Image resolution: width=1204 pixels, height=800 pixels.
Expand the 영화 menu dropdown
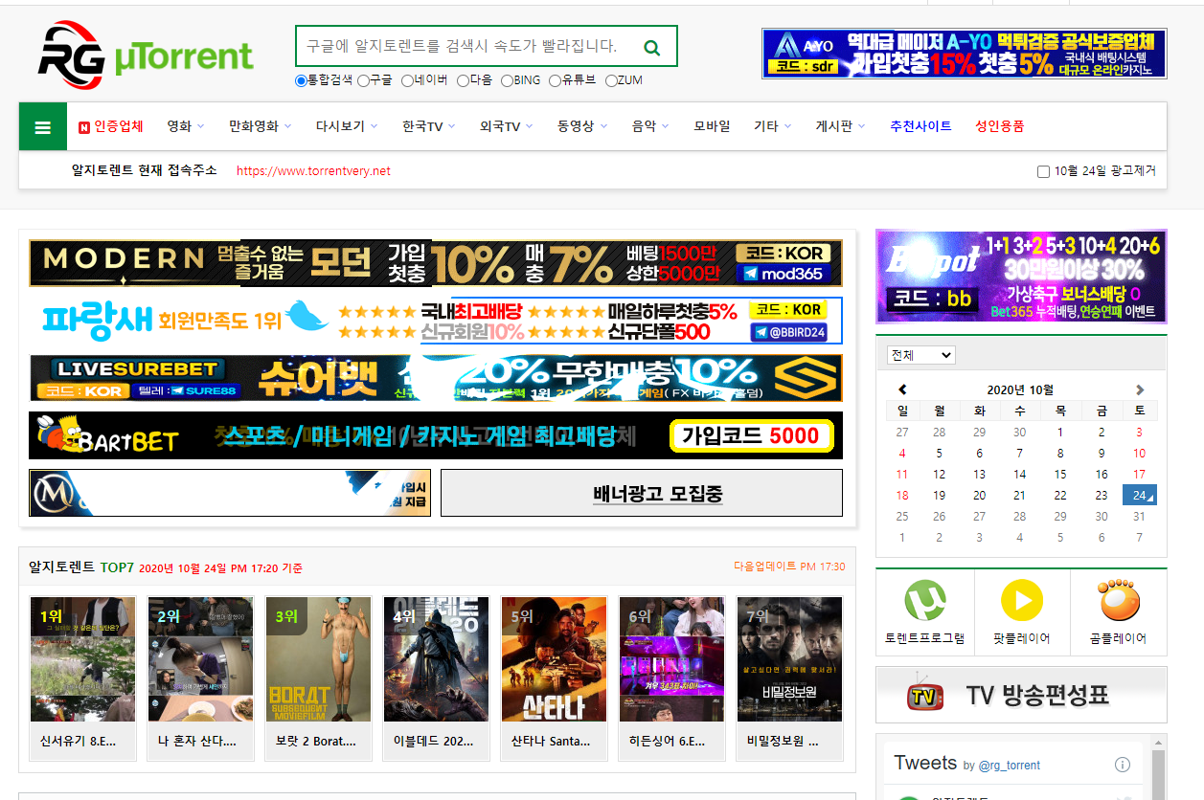click(x=183, y=126)
